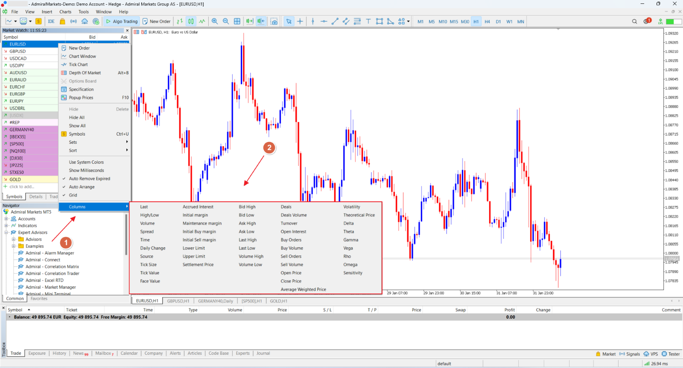Screen dimensions: 683x368
Task: Open the new chart dropdown arrow
Action: pyautogui.click(x=15, y=21)
